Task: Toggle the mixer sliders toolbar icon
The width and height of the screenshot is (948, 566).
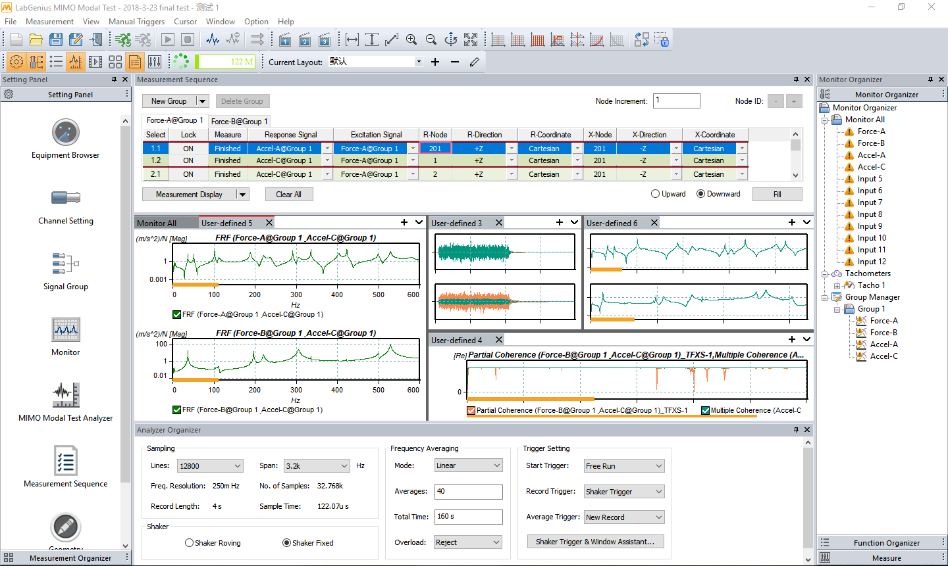Action: [155, 62]
